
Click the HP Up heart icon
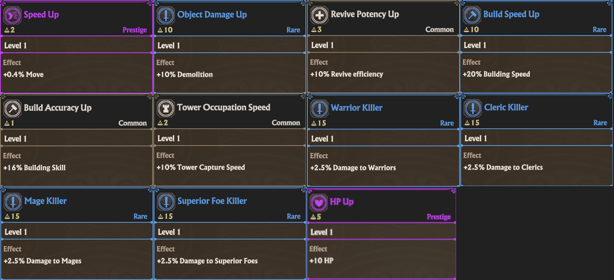tap(319, 202)
